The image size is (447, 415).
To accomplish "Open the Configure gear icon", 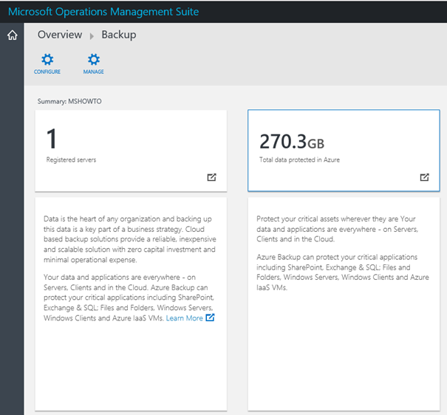I will [x=47, y=60].
